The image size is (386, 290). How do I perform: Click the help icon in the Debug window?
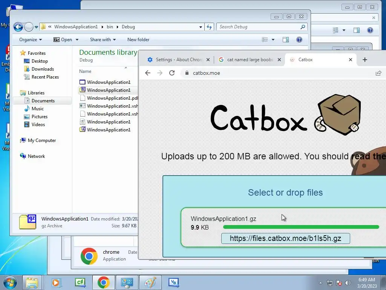click(x=299, y=39)
